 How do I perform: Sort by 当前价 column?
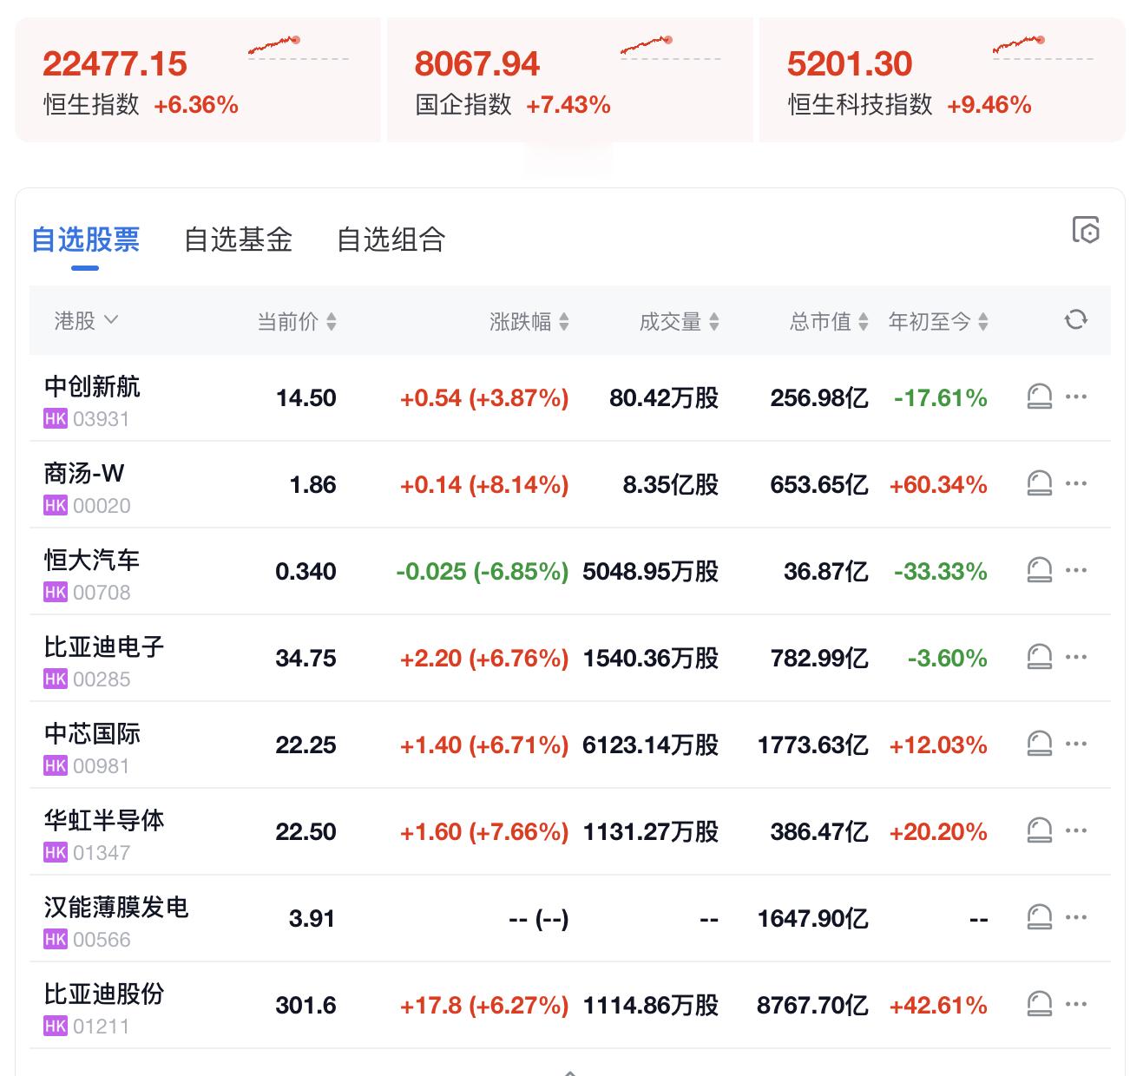tap(297, 322)
